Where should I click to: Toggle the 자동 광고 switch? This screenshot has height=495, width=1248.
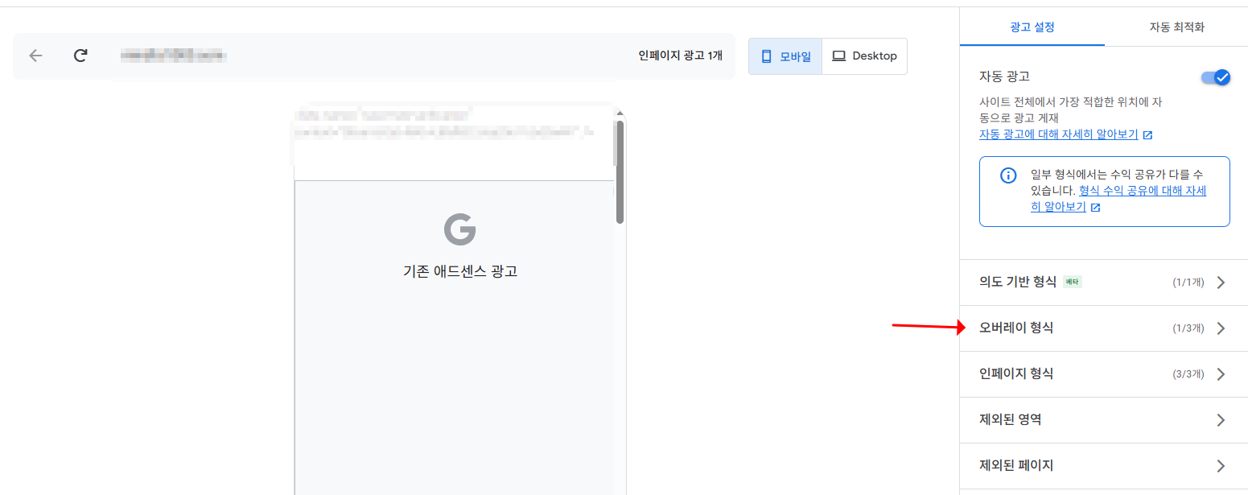1215,77
